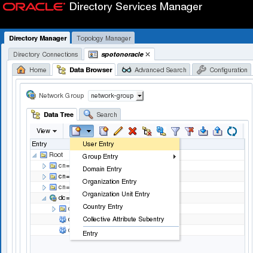Click the glasses icon on Advanced Search tab
This screenshot has height=253, width=253.
coord(127,70)
